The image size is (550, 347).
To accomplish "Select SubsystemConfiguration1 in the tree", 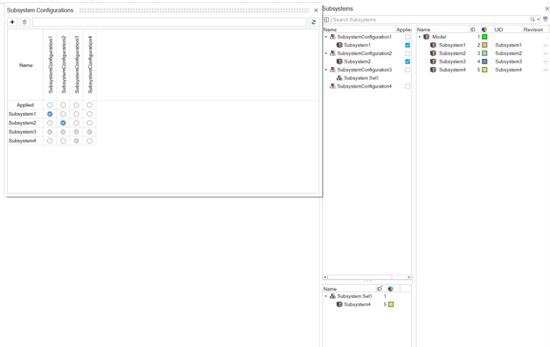I will tap(364, 37).
